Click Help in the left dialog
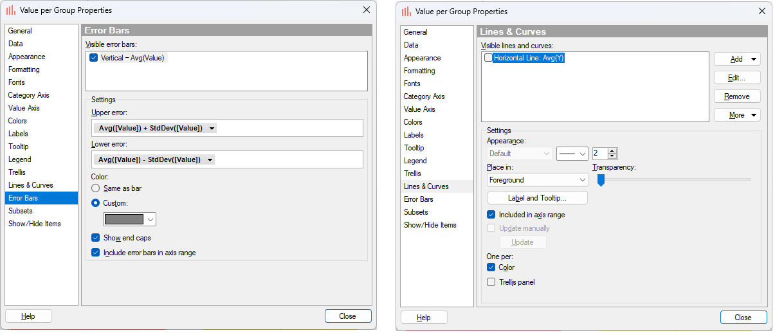Image resolution: width=775 pixels, height=333 pixels. coord(28,316)
